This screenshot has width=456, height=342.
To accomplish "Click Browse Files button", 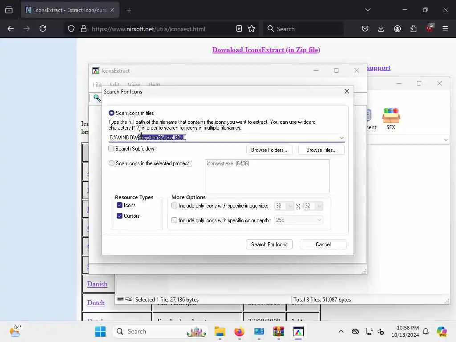I will pyautogui.click(x=322, y=150).
